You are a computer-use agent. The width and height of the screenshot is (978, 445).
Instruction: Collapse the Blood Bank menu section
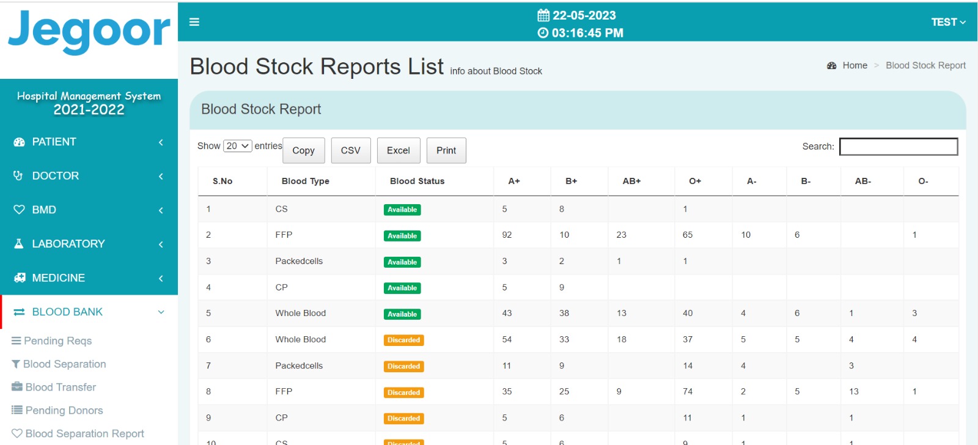tap(161, 312)
